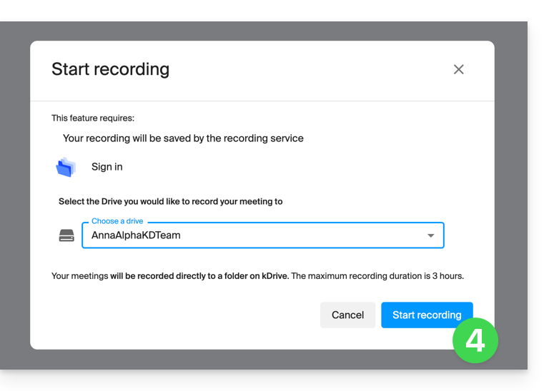Click the blank header space beside title
The image size is (549, 391).
click(307, 69)
